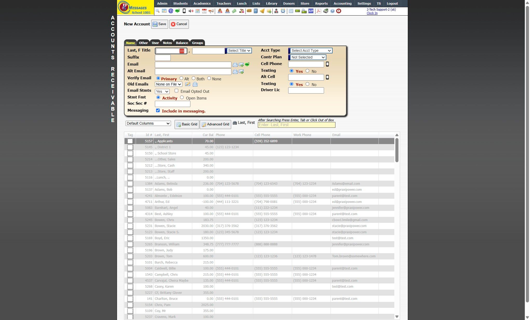Click the blue @ email toolbar icon
This screenshot has height=320, width=530.
[171, 11]
